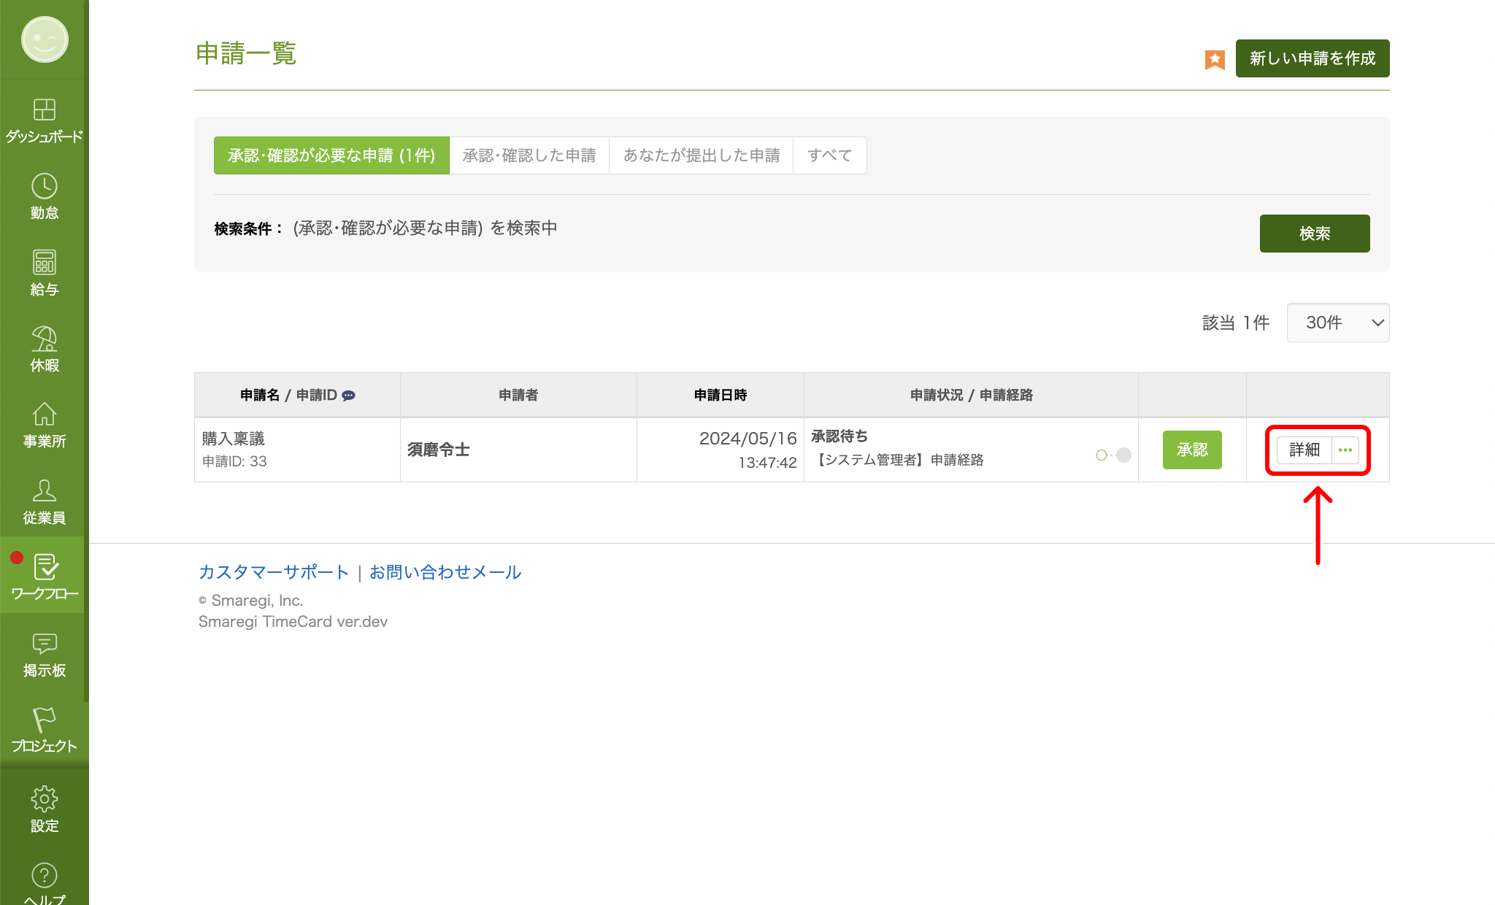Click the 該当 1件 result count

(x=1236, y=323)
